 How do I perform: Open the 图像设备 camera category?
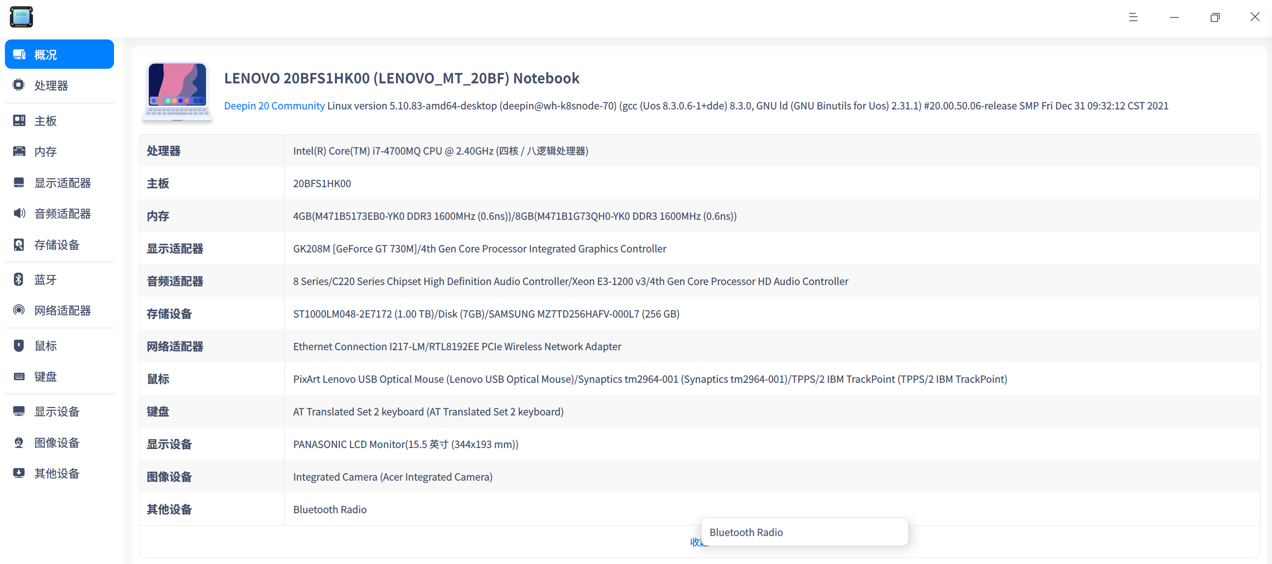[x=56, y=442]
